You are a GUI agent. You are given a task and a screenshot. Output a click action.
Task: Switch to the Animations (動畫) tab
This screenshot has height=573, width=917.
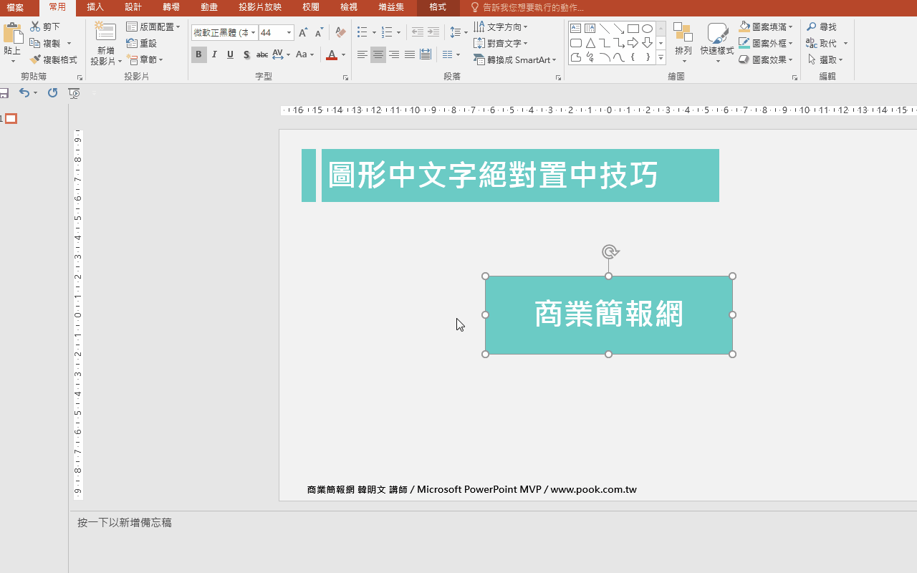209,7
